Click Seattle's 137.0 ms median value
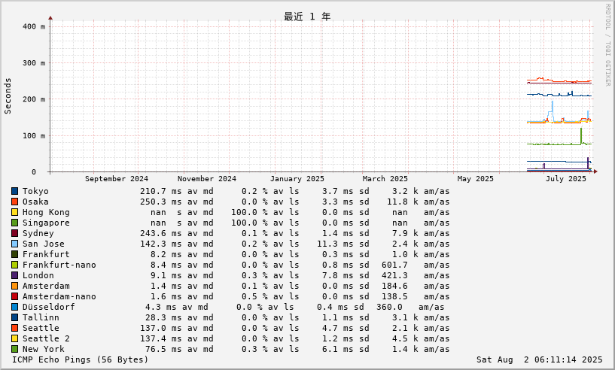Screen dimensions: 615x370 161,329
